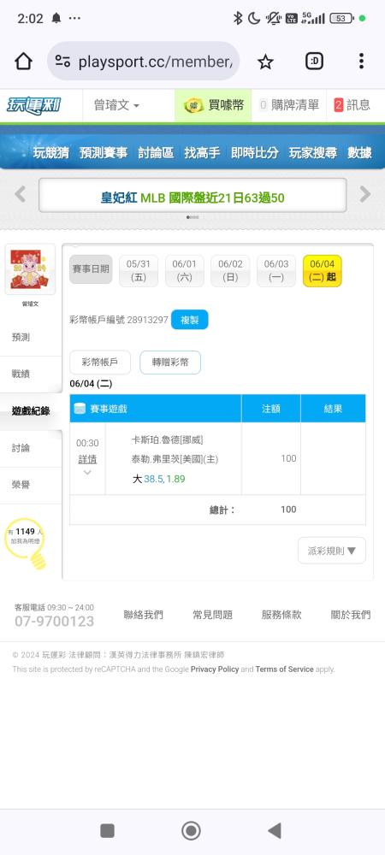This screenshot has width=385, height=855.
Task: Show next banner with right arrow
Action: 364,194
